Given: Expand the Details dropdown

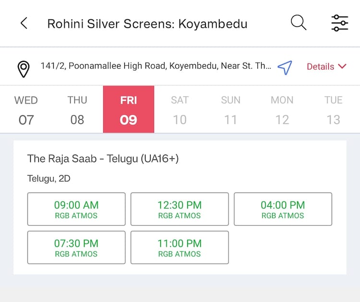Looking at the screenshot, I should click(x=326, y=67).
